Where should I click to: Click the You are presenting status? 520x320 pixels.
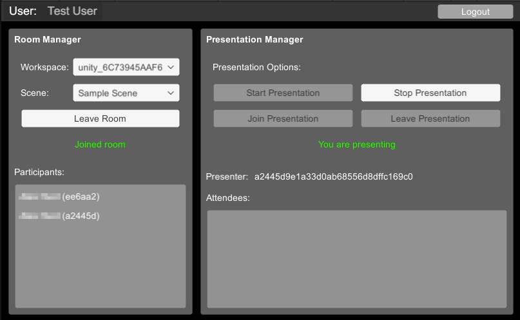click(356, 144)
